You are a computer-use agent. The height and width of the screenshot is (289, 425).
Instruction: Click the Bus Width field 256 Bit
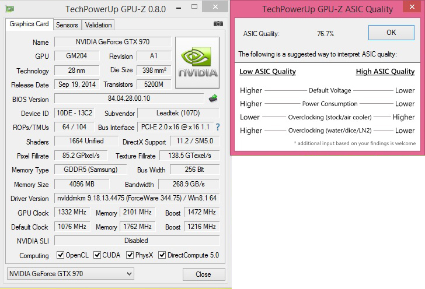194,170
